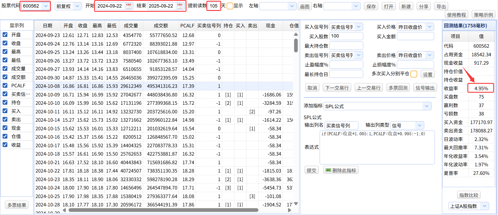Viewport: 498px width, 215px height.
Task: Open the end date calendar picker
Action: [180, 6]
